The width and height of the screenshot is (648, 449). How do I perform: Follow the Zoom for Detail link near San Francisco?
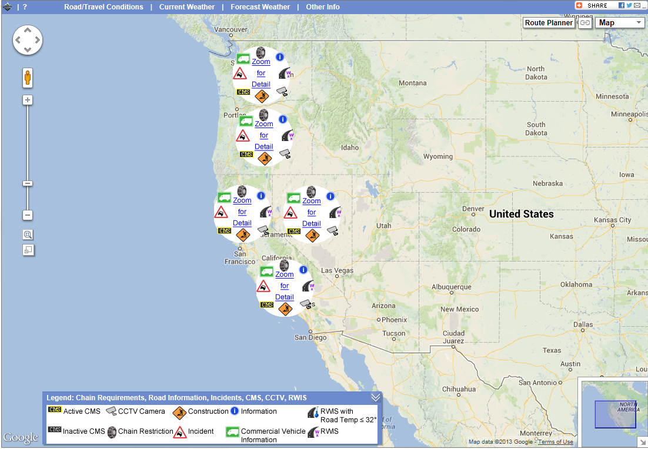pos(242,212)
